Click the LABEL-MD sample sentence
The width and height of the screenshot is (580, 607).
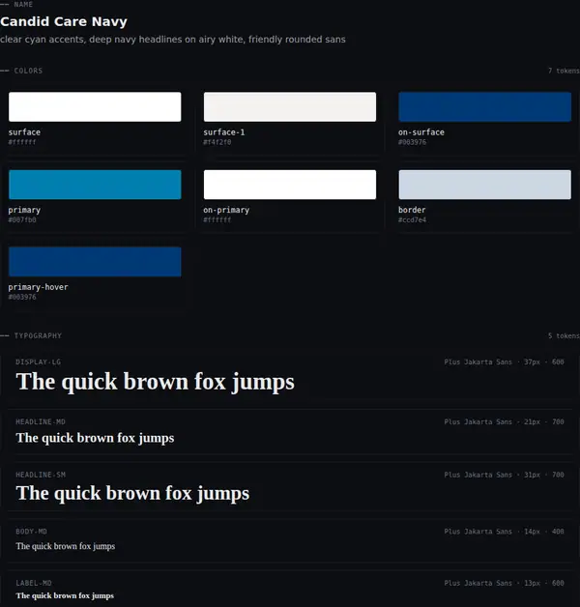(x=65, y=595)
